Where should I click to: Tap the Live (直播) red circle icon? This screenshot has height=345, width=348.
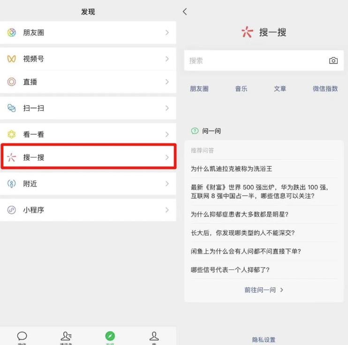click(x=12, y=82)
